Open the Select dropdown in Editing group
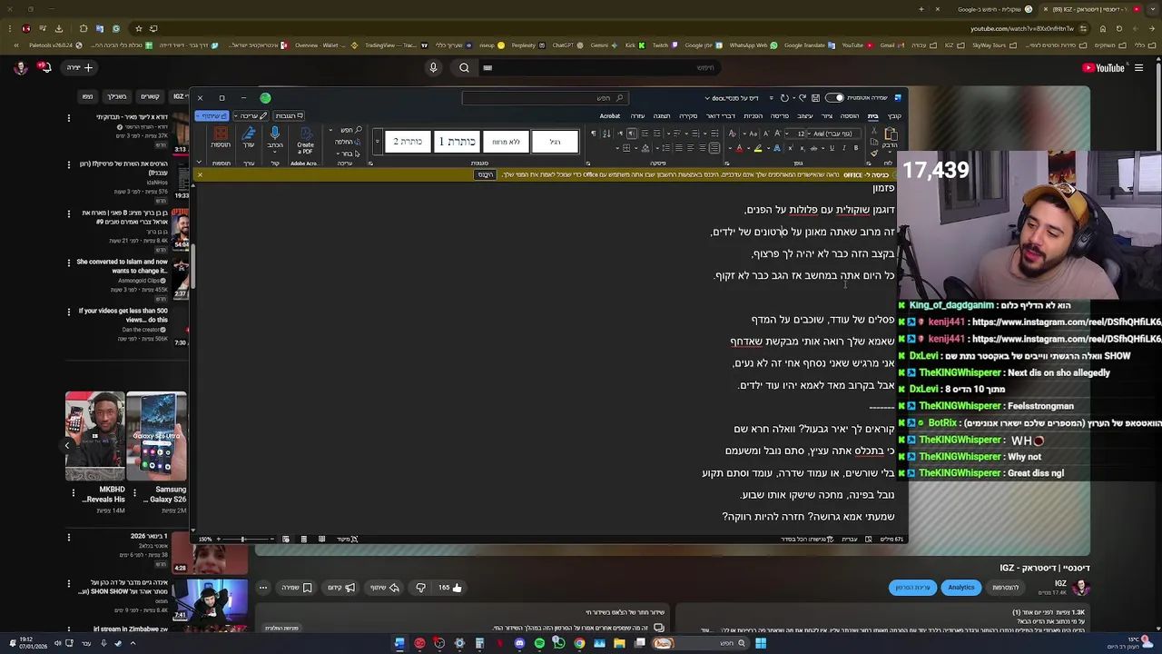Viewport: 1162px width, 654px height. [347, 154]
